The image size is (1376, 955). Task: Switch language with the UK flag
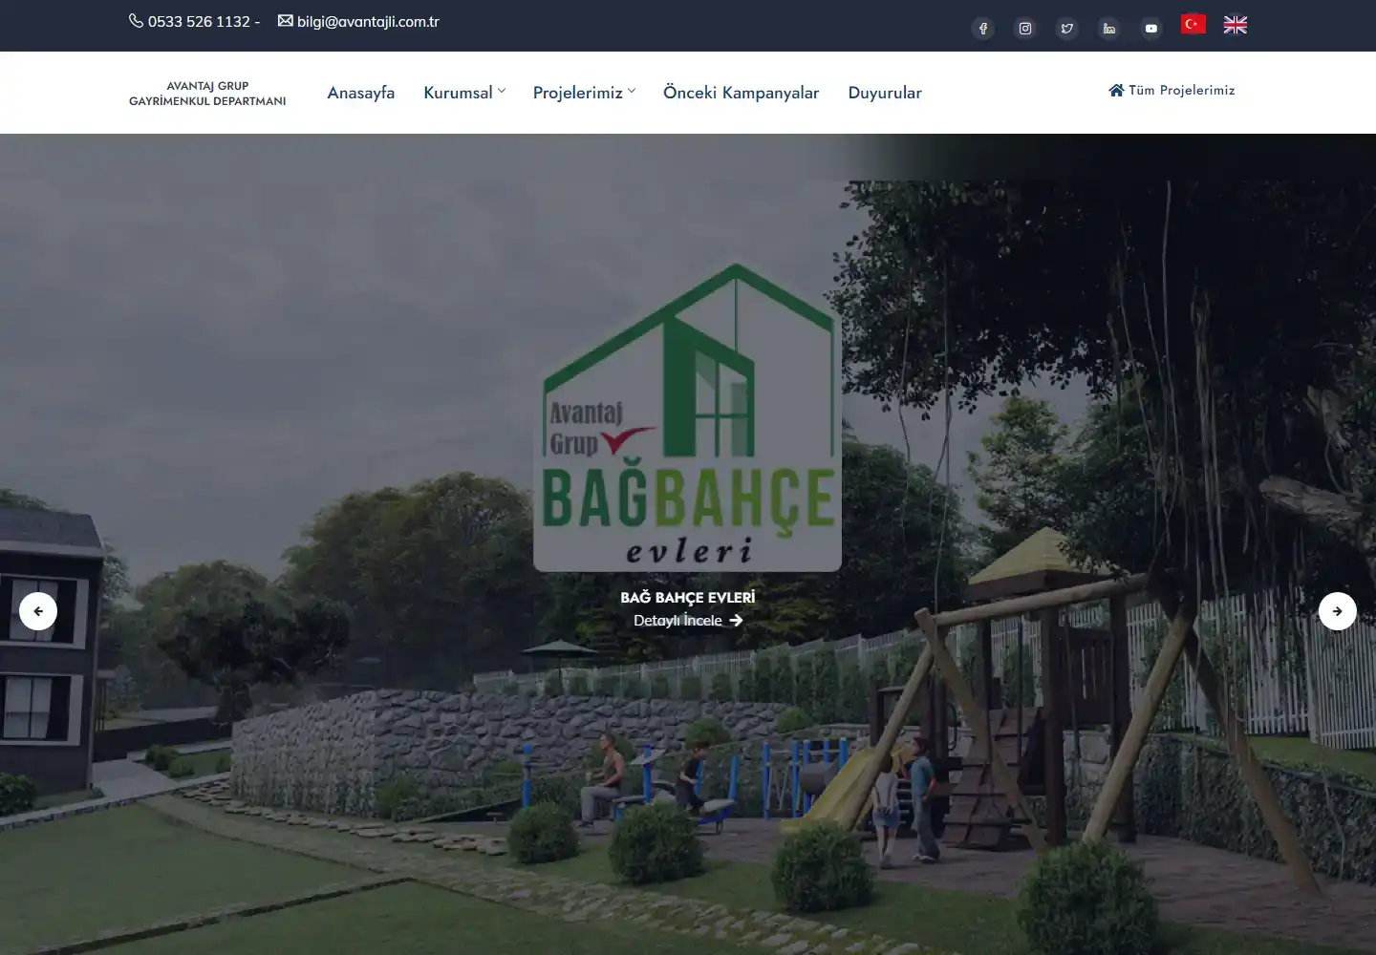point(1236,25)
